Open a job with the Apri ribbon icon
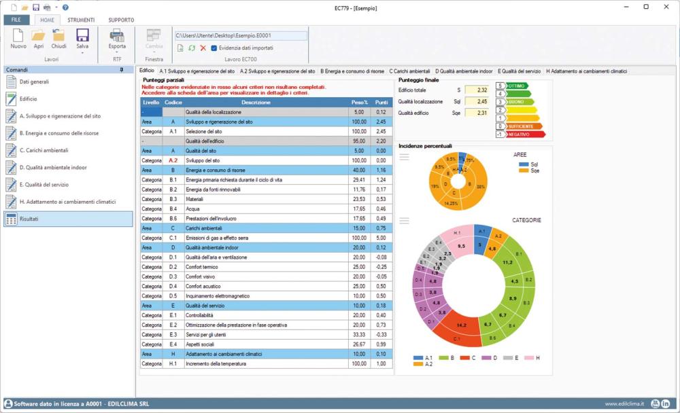 click(38, 35)
